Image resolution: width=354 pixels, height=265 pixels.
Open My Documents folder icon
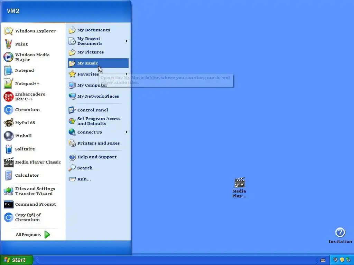click(72, 30)
